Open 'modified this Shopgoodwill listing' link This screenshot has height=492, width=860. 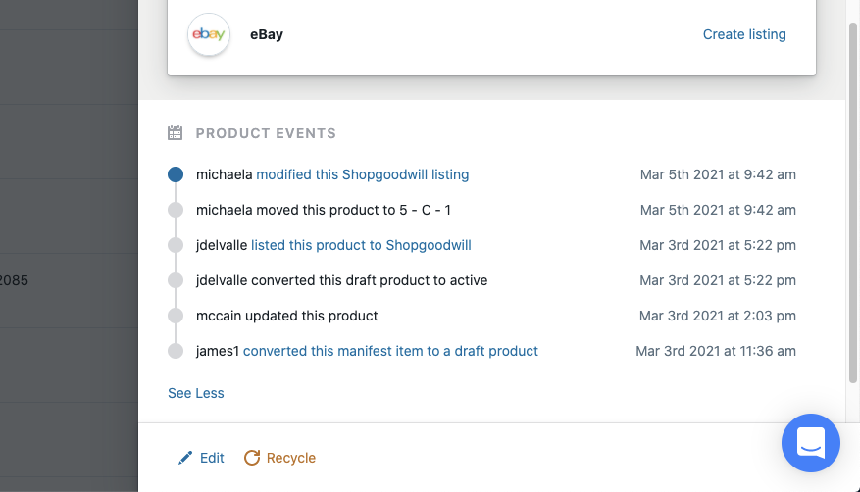(x=363, y=174)
